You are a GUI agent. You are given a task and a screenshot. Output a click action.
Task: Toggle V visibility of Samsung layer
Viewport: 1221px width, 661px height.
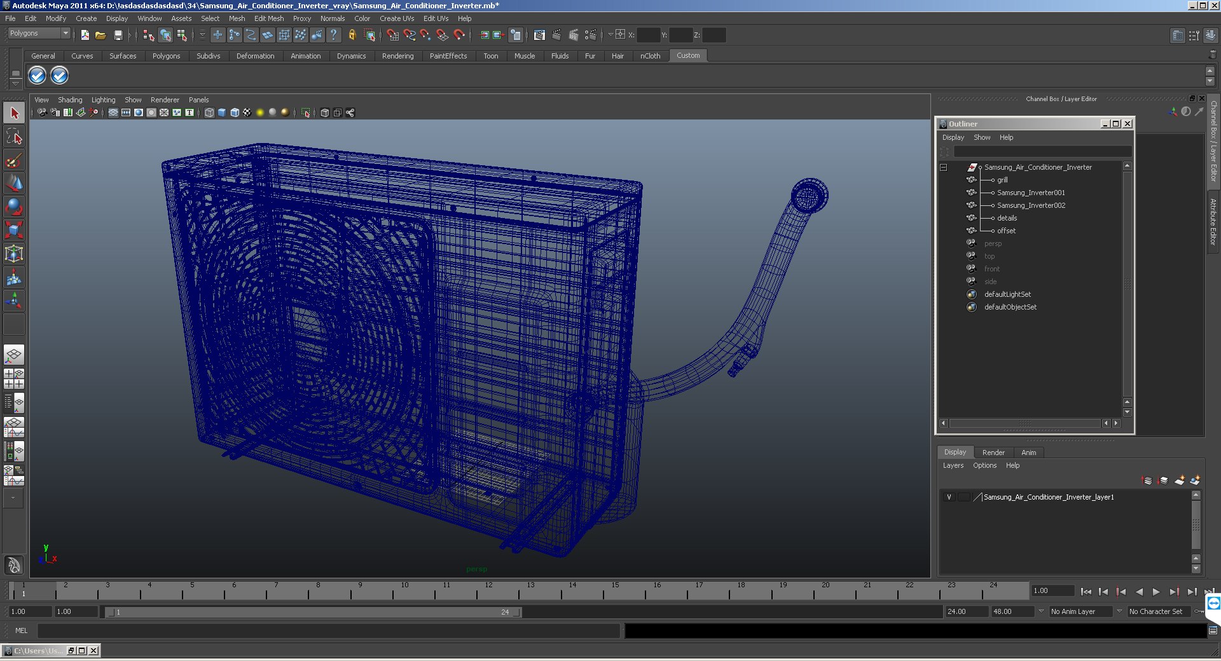pyautogui.click(x=949, y=497)
